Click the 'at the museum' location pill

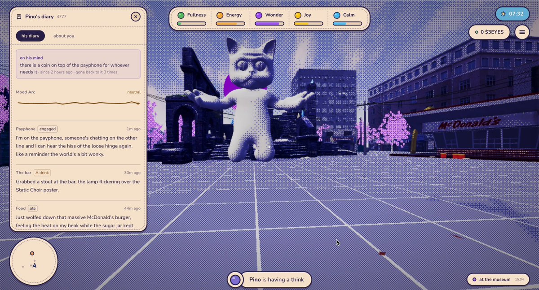pyautogui.click(x=496, y=279)
